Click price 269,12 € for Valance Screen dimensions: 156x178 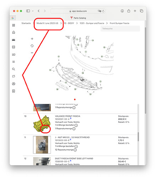coord(122,119)
